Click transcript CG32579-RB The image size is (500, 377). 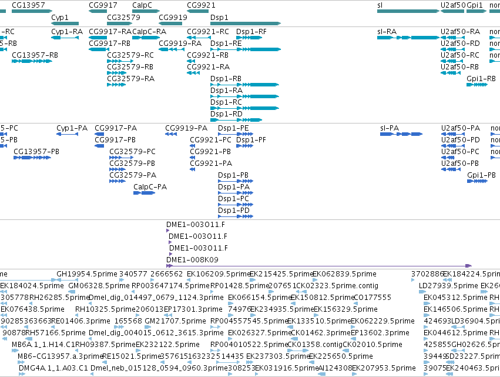(117, 73)
